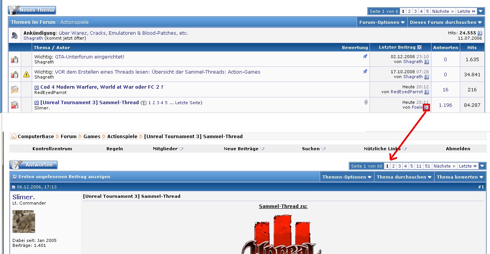Open Slimer.'s profile name in the post

pos(23,197)
